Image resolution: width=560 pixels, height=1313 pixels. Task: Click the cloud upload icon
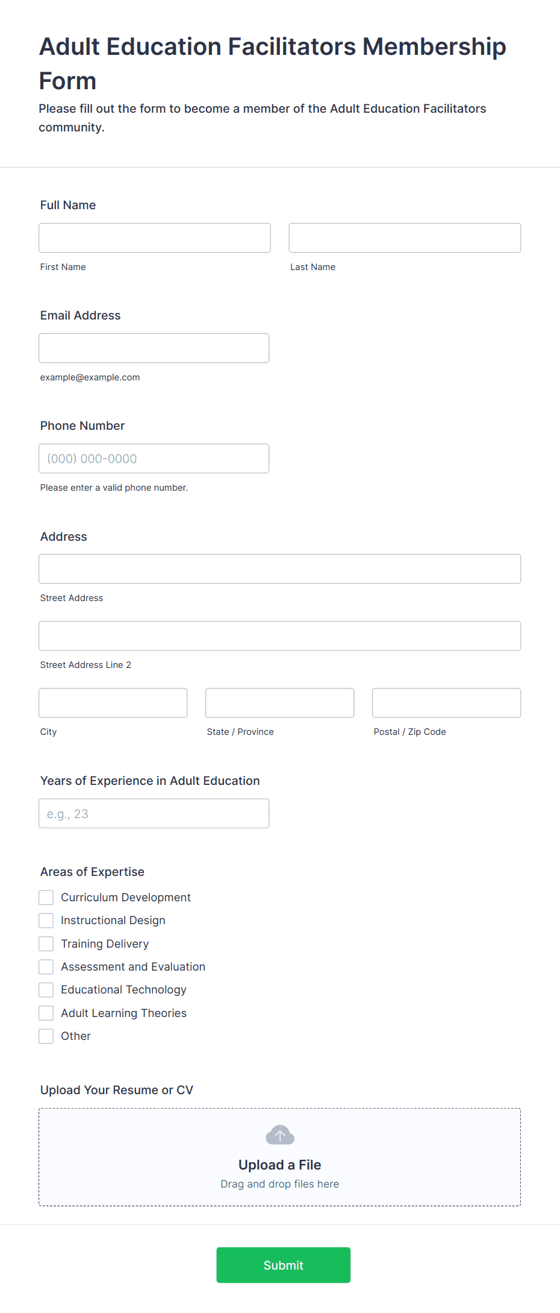click(280, 1135)
